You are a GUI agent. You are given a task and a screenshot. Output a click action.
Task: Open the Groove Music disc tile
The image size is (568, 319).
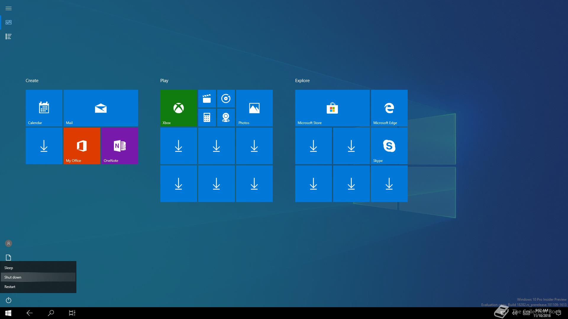pos(226,99)
